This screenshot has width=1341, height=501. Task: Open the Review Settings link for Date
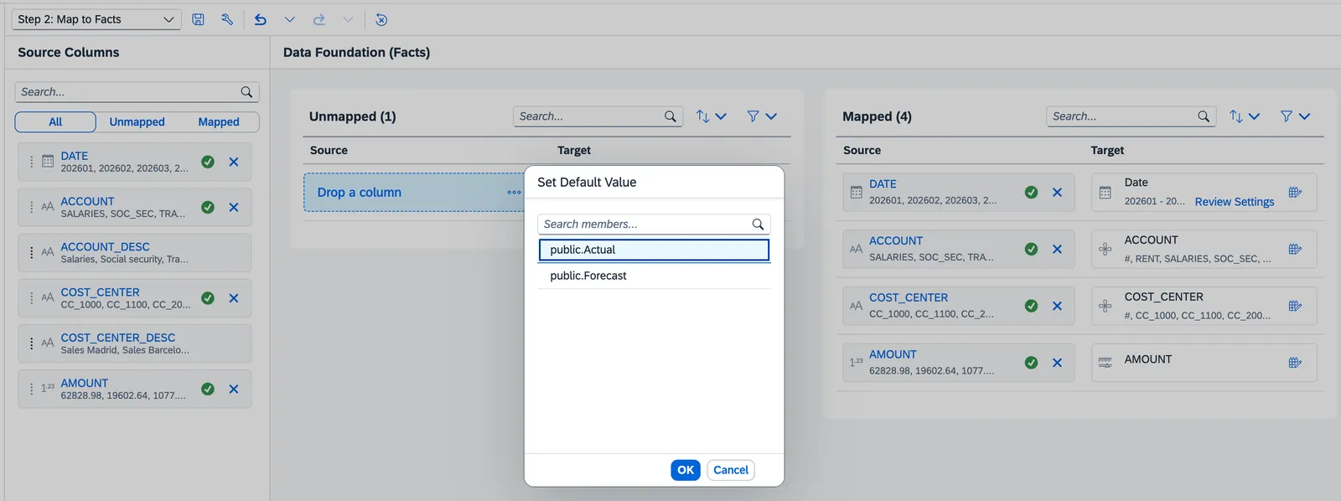1235,202
